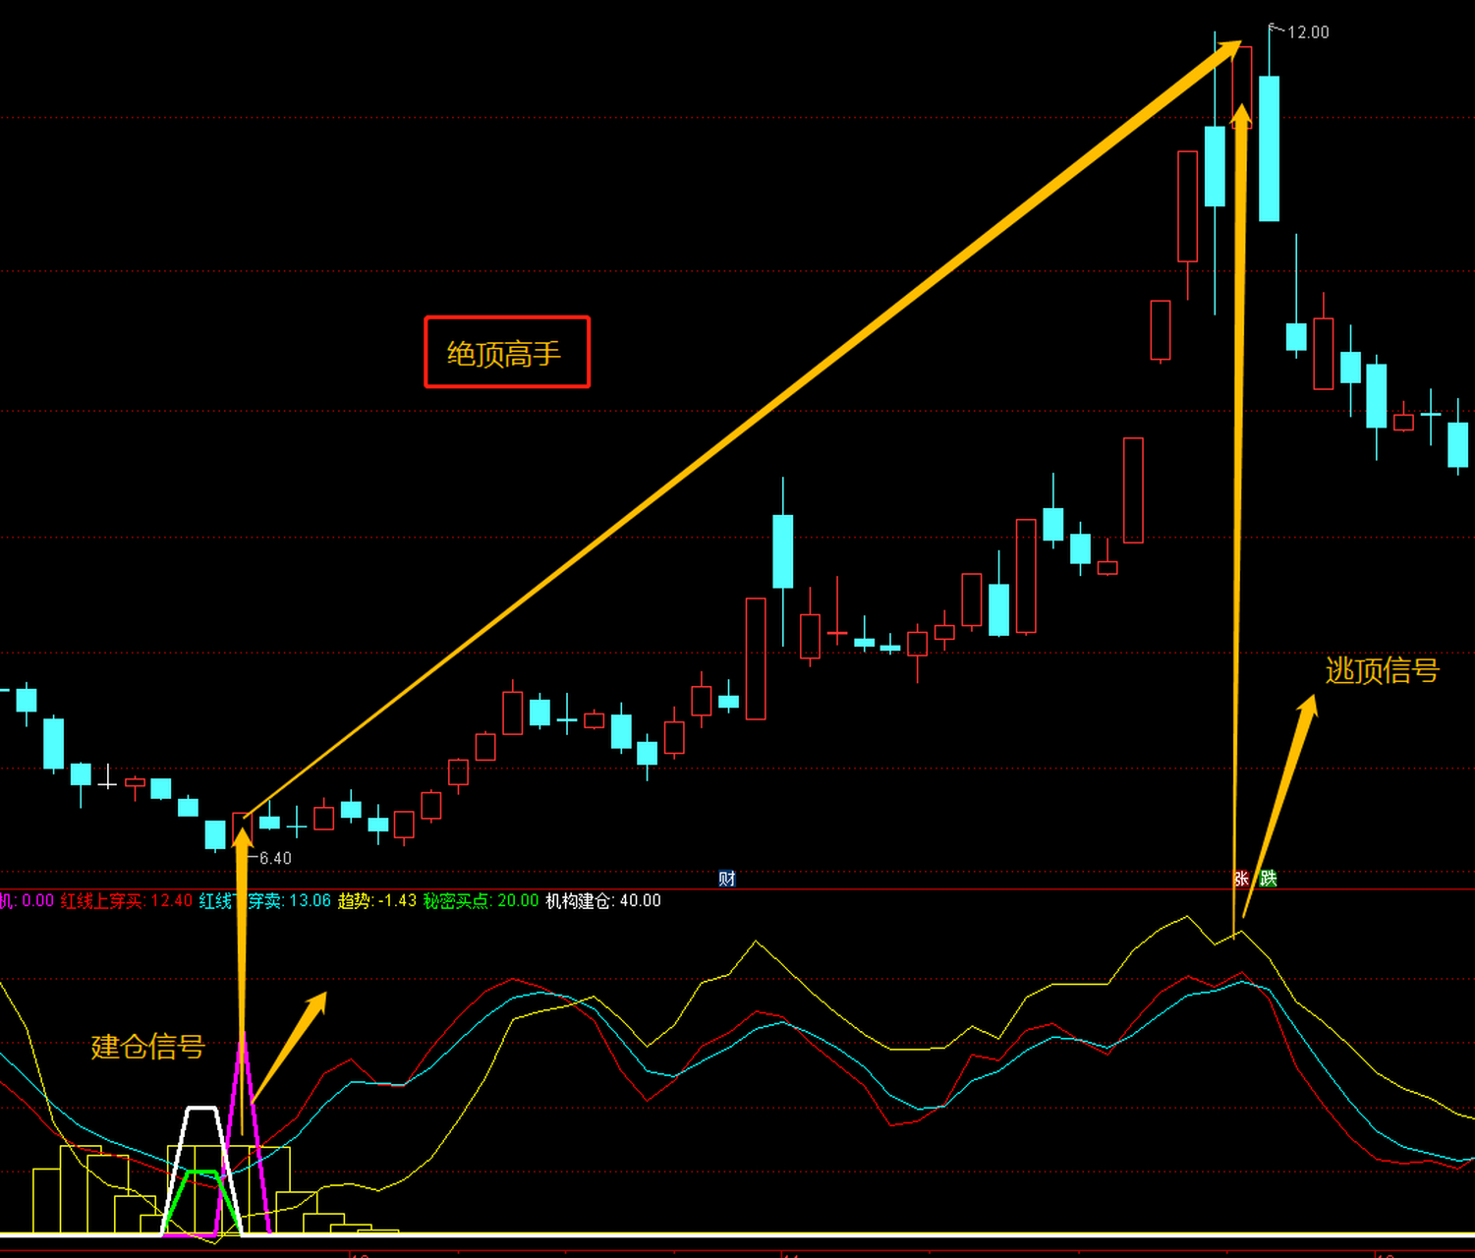Select the 秘密买点: 20.00 indicator label
The height and width of the screenshot is (1258, 1475).
coord(482,901)
